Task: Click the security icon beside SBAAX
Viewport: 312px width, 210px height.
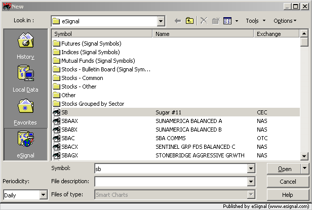Action: (x=57, y=121)
